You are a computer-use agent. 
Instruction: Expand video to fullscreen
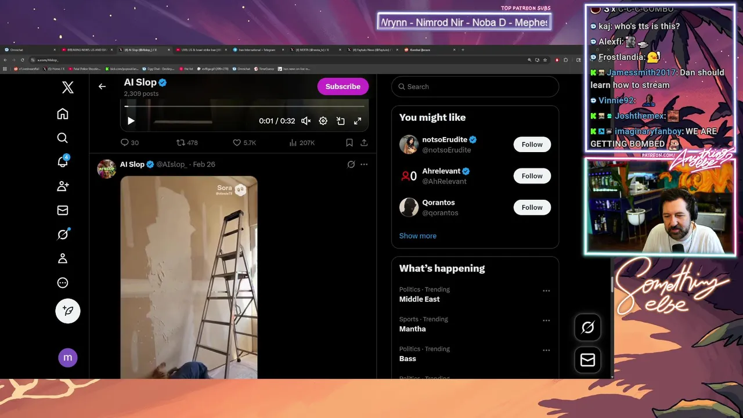[358, 121]
